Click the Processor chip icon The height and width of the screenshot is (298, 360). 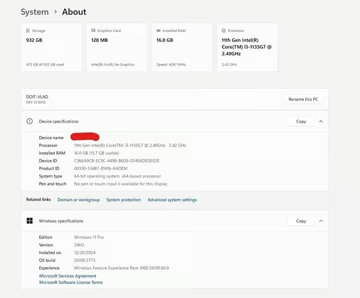point(223,31)
